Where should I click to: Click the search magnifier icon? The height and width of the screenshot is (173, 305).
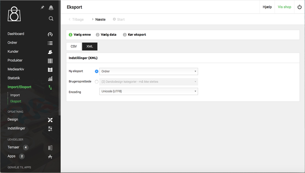coord(51,18)
